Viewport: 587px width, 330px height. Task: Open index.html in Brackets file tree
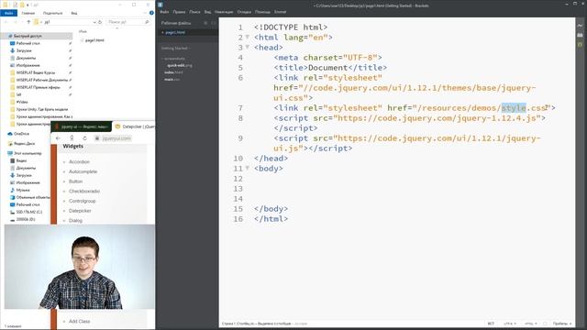[x=173, y=72]
